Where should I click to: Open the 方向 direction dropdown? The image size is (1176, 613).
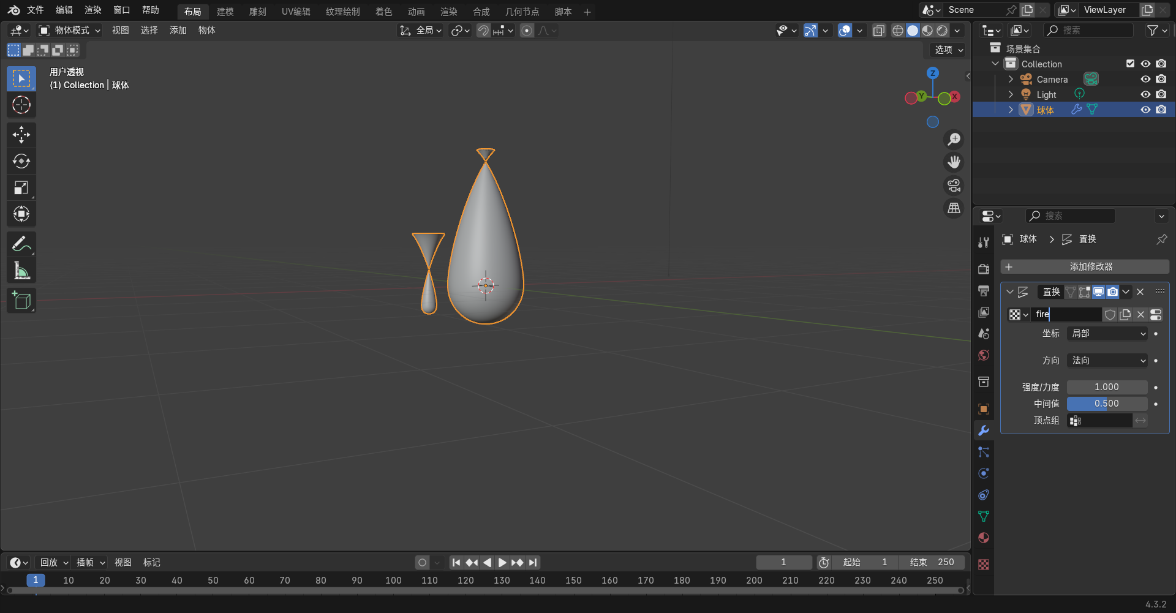[1107, 361]
